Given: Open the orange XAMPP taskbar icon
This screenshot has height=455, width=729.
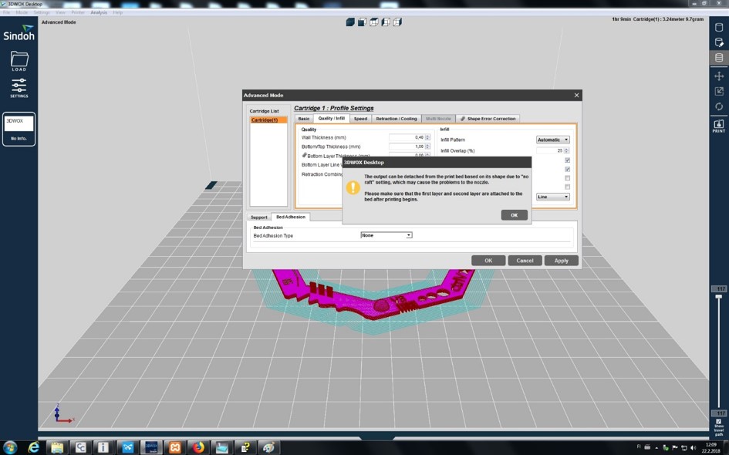Looking at the screenshot, I should point(175,447).
